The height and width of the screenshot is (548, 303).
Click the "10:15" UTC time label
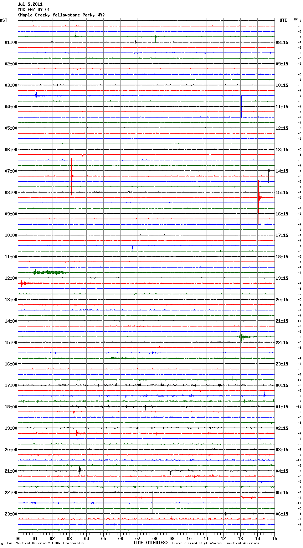coord(282,85)
